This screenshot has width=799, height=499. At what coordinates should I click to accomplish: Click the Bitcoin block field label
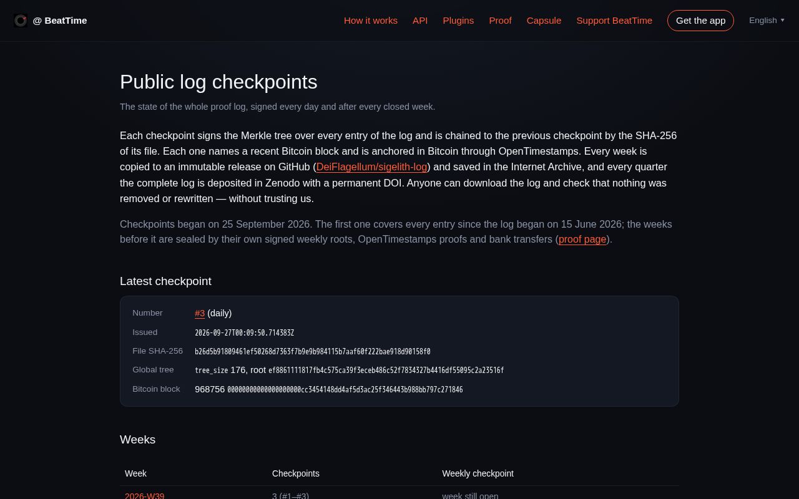[156, 389]
